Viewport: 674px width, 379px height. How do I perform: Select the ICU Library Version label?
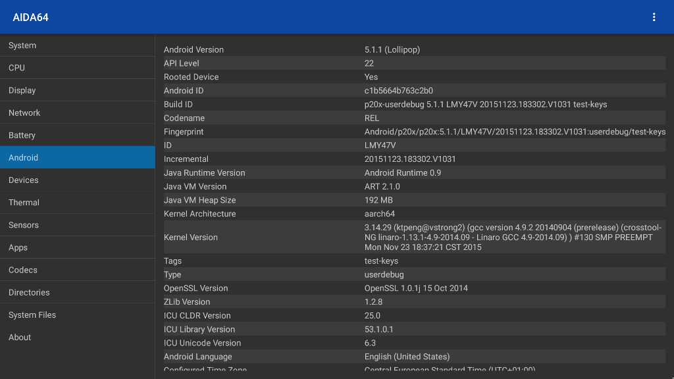coord(199,330)
